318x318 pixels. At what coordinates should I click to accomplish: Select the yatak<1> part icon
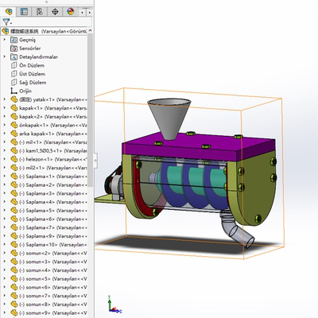click(14, 99)
